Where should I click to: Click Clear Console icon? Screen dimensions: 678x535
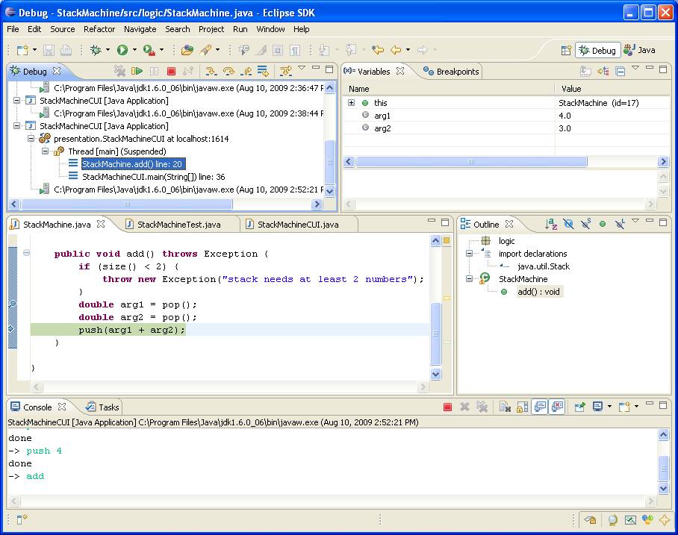(x=505, y=407)
